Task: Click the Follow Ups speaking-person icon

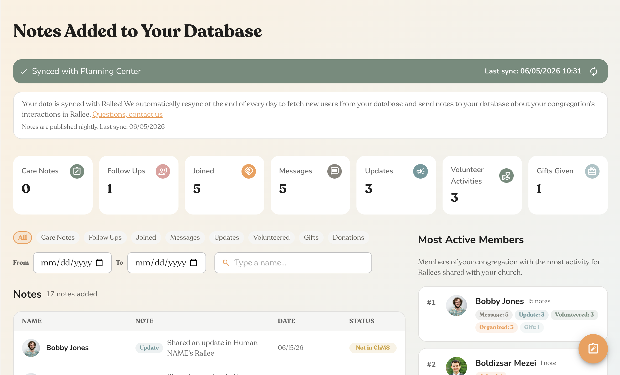Action: click(163, 171)
